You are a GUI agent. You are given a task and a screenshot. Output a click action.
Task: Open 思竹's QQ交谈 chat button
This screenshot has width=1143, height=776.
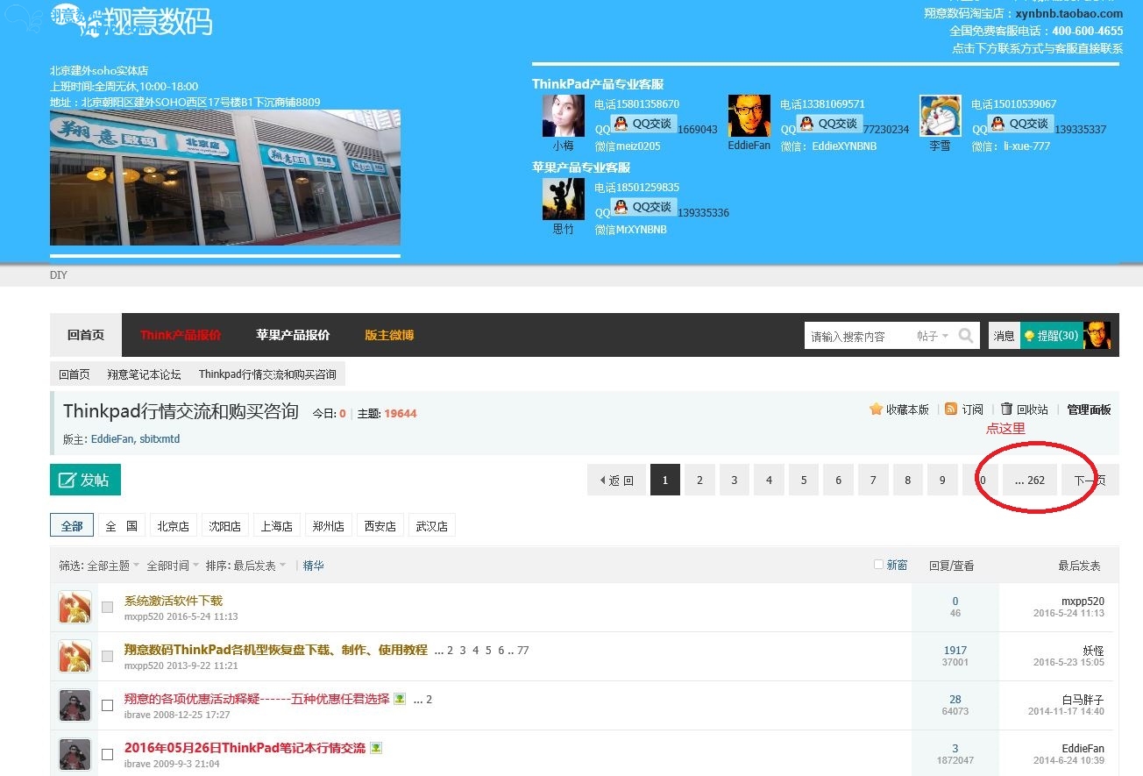point(643,207)
